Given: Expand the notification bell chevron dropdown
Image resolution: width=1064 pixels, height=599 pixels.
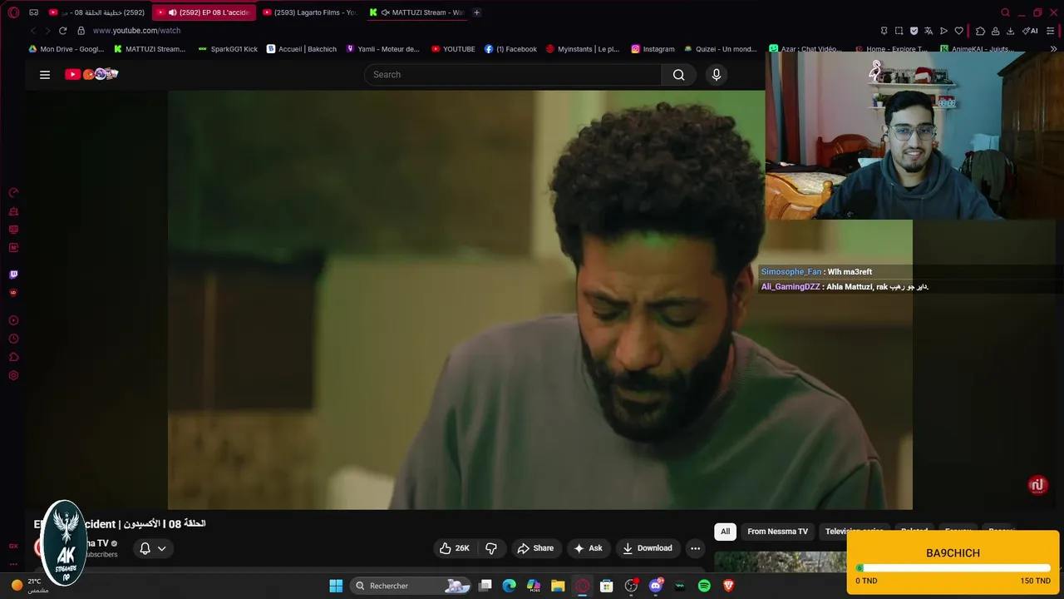Looking at the screenshot, I should 162,548.
